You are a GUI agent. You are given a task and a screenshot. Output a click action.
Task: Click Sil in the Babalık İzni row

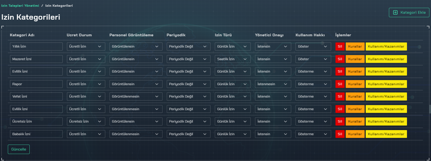[340, 134]
